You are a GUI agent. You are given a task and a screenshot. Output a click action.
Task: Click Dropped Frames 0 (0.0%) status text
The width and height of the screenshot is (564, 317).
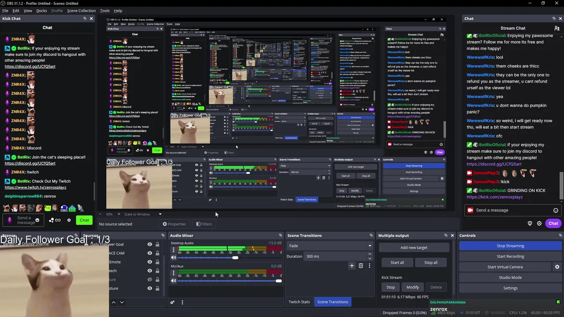(x=404, y=313)
